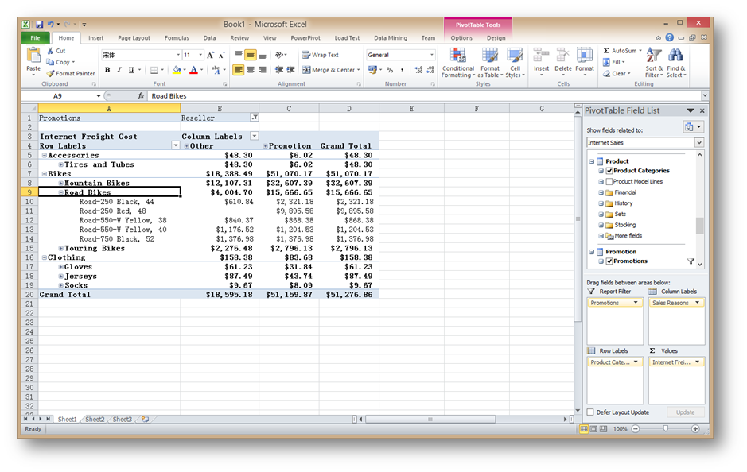Viewport: 747px width, 472px height.
Task: Toggle Underline formatting
Action: (131, 70)
